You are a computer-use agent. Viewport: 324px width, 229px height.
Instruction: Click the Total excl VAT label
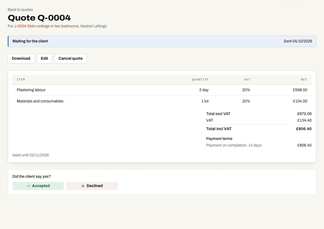pyautogui.click(x=218, y=114)
